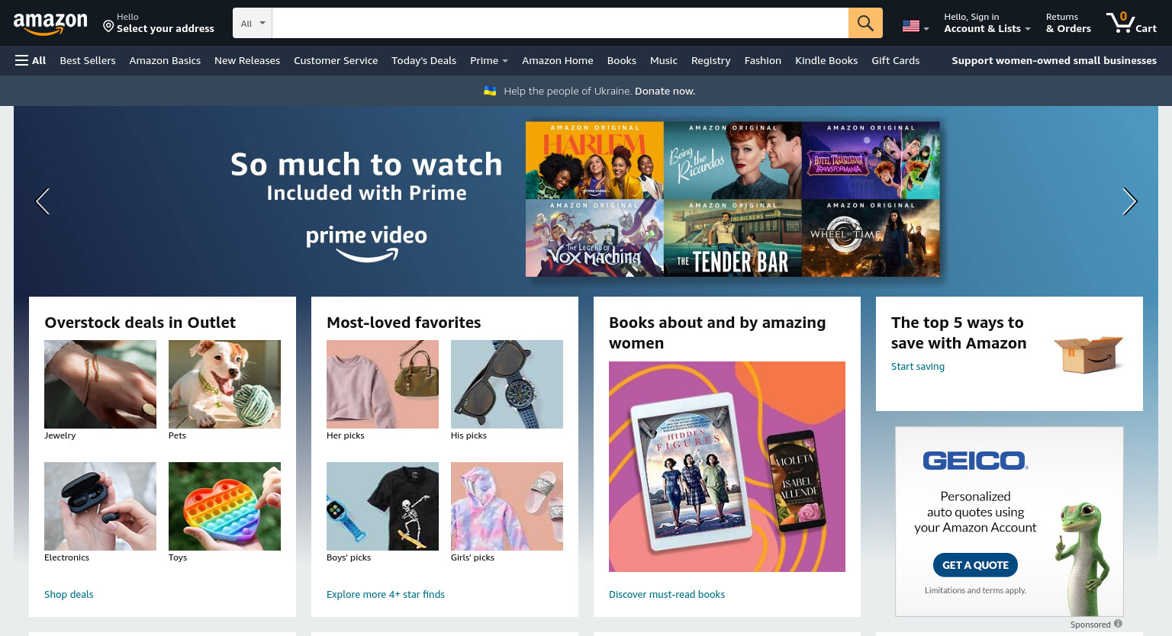Open Kindle Books nav item

coord(826,60)
